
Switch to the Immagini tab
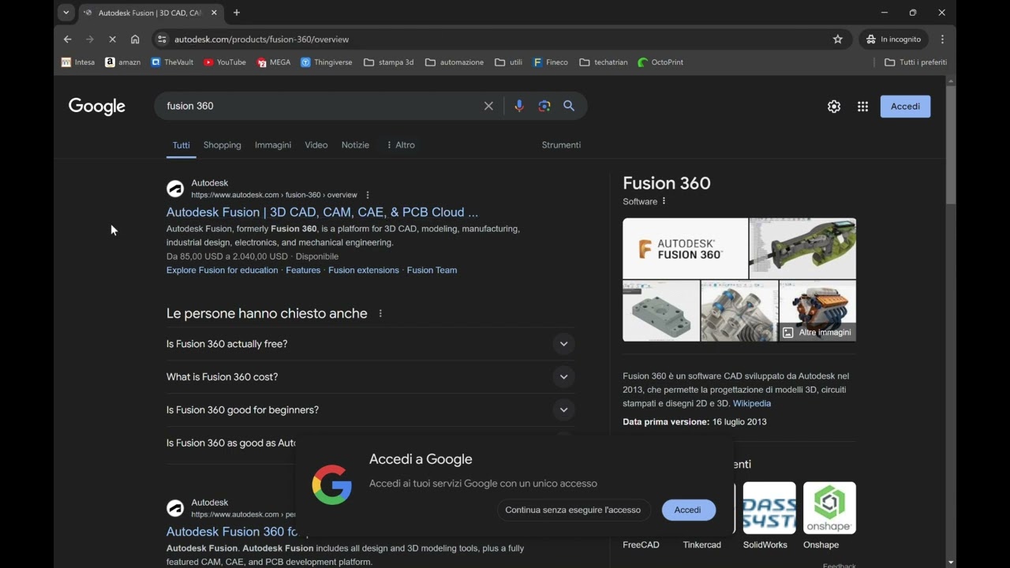pyautogui.click(x=273, y=145)
